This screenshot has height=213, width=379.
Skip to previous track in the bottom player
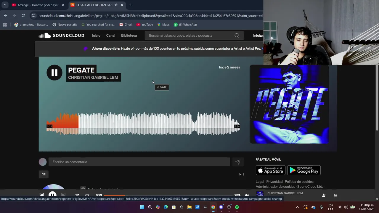42,195
